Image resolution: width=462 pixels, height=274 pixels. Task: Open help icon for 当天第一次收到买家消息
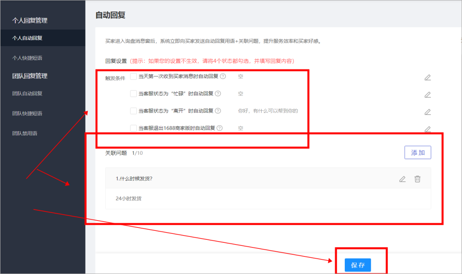[223, 76]
